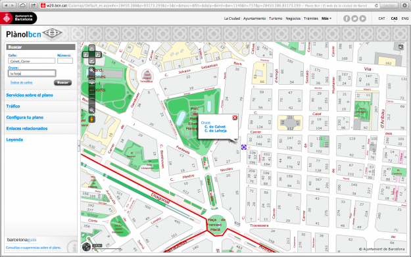
Task: Click the Buscar search button
Action: coord(62,83)
